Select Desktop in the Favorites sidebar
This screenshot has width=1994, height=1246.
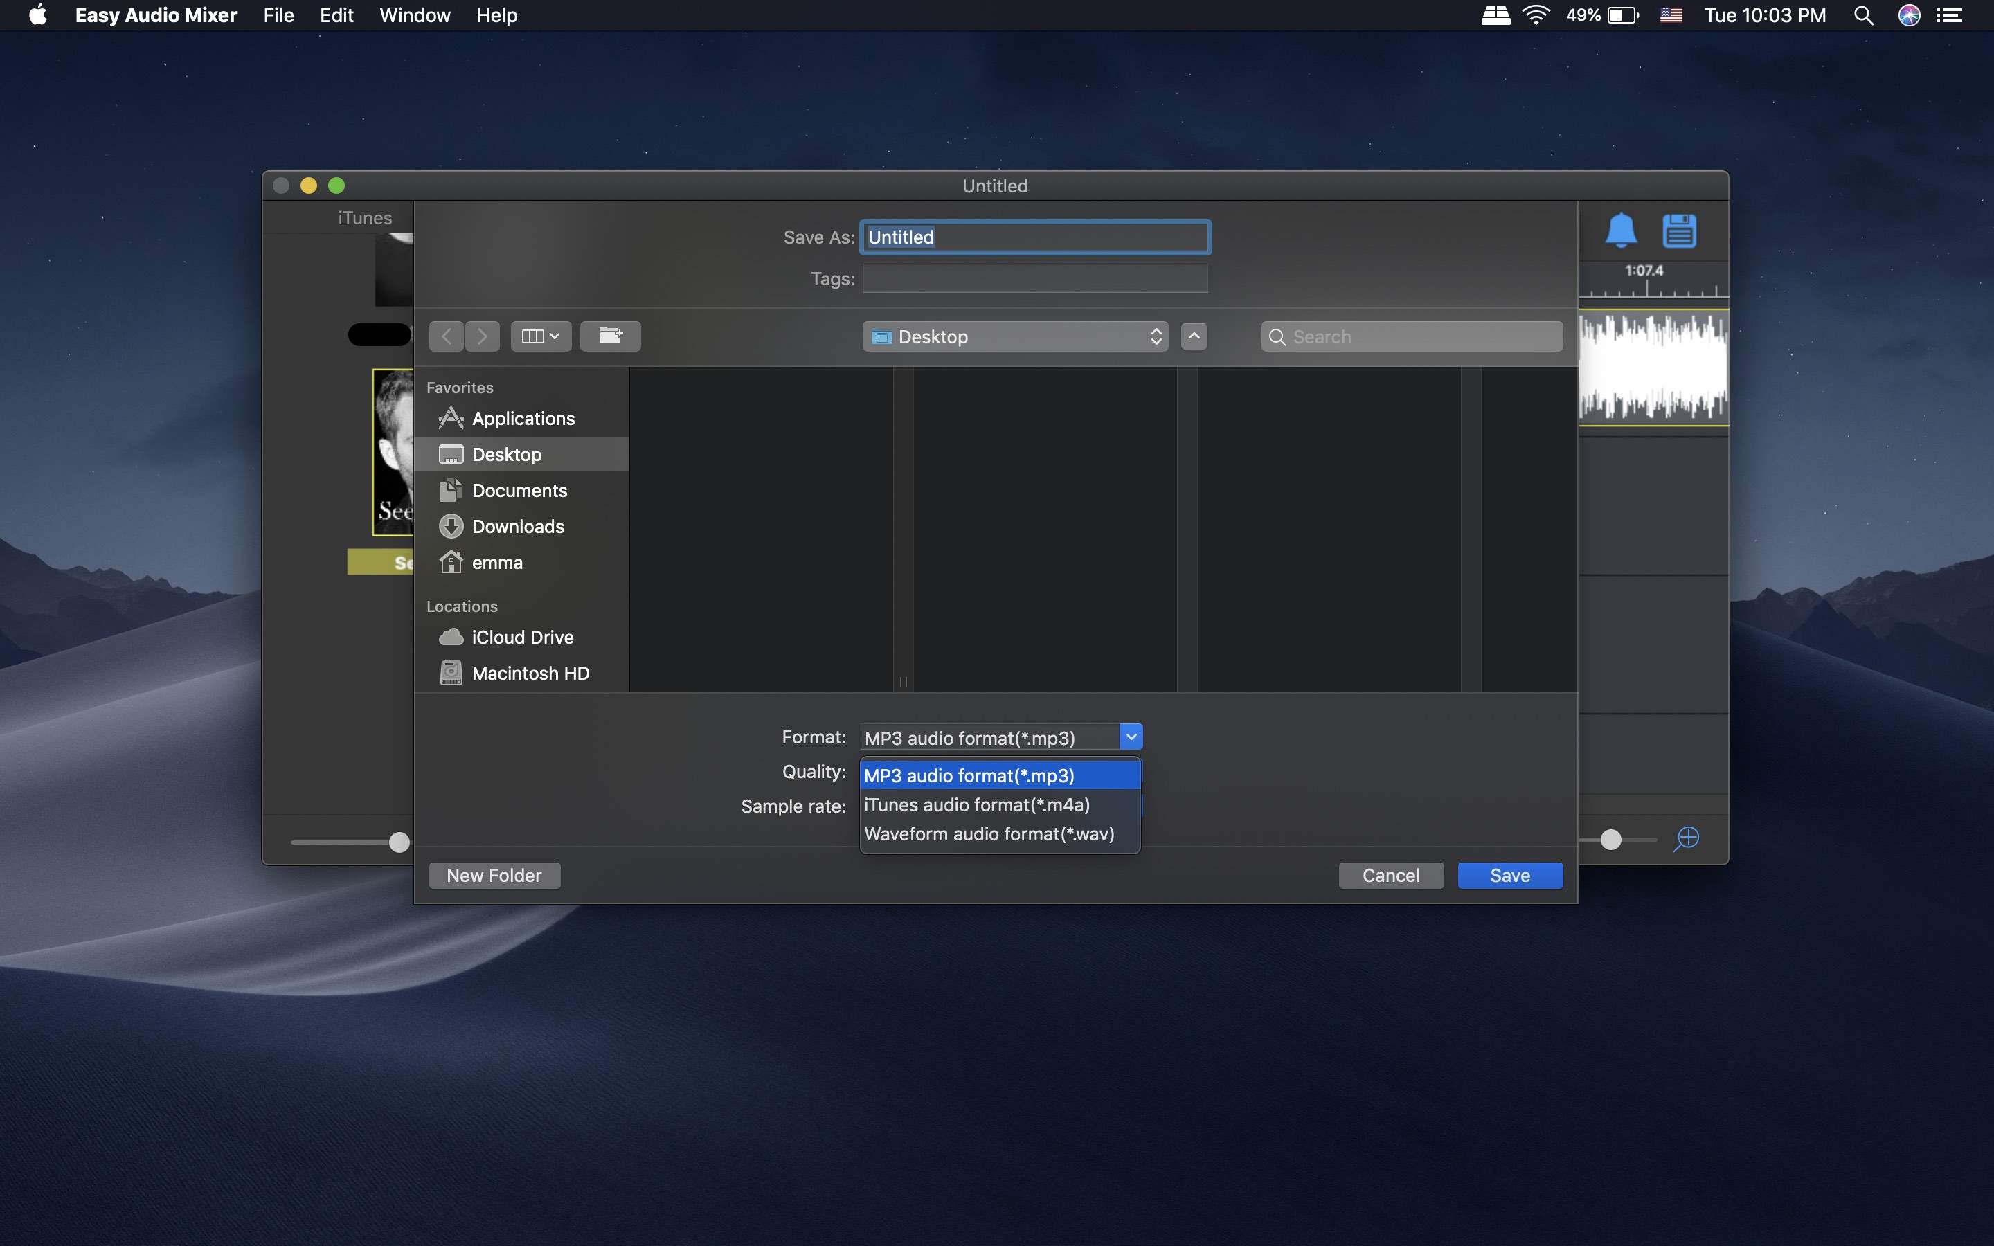(521, 454)
